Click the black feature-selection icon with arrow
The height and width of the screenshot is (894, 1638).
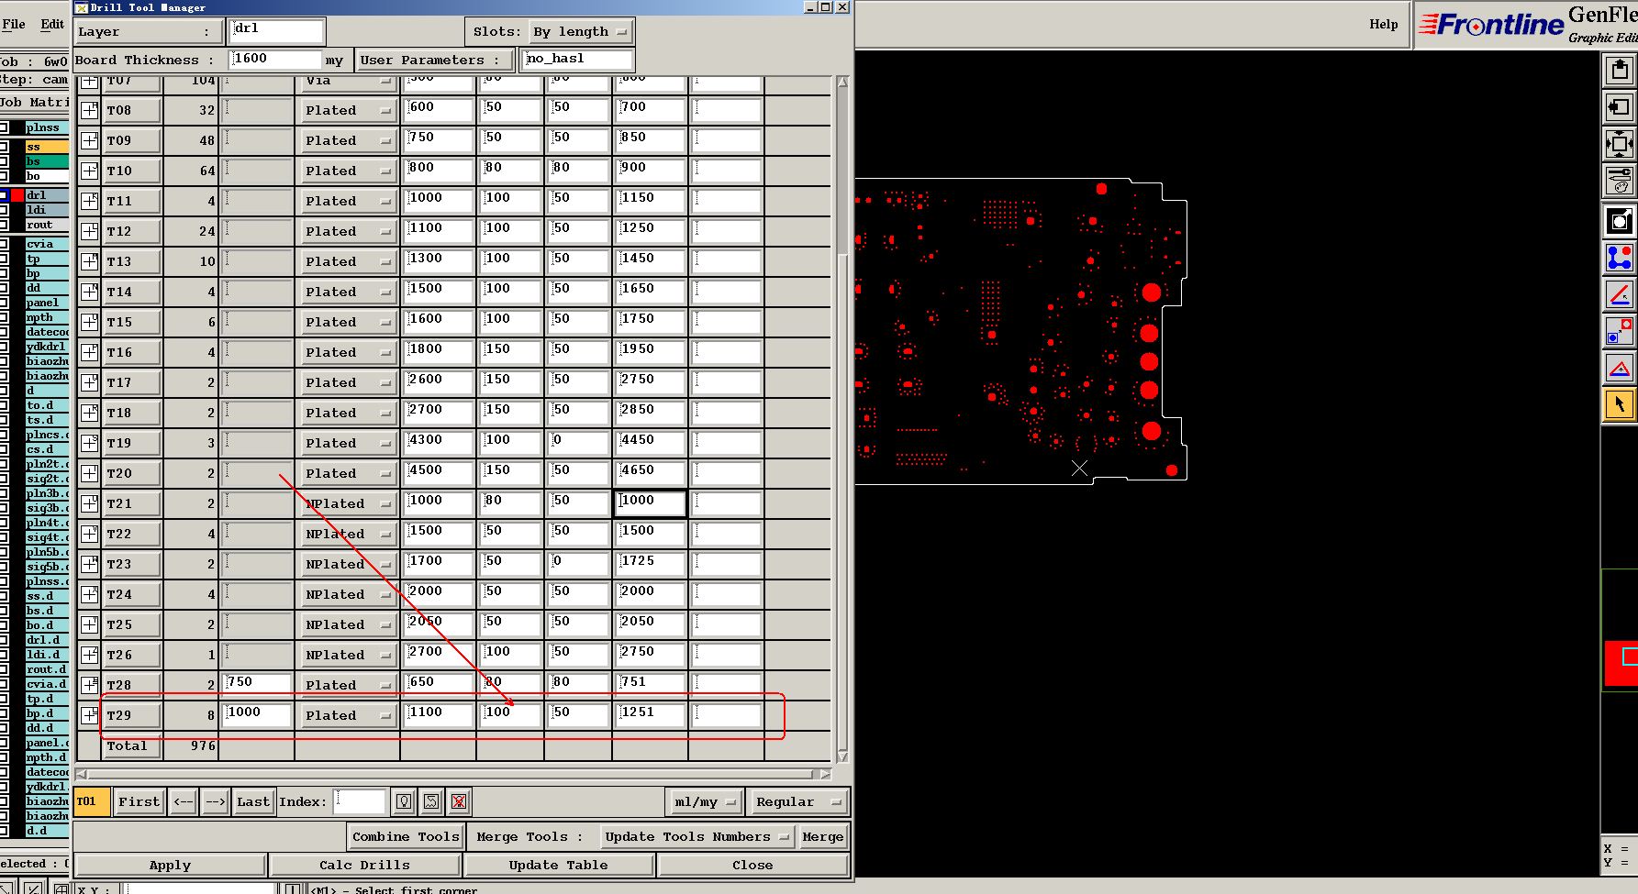pyautogui.click(x=1620, y=221)
